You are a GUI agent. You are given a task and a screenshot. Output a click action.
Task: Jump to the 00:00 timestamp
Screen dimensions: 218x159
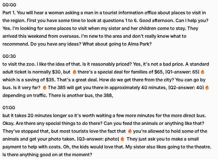pyautogui.click(x=9, y=5)
